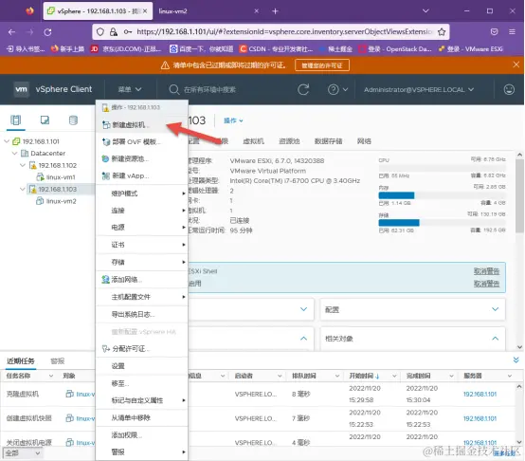Image resolution: width=525 pixels, height=461 pixels.
Task: Click the storage usage bar
Action: 442,223
